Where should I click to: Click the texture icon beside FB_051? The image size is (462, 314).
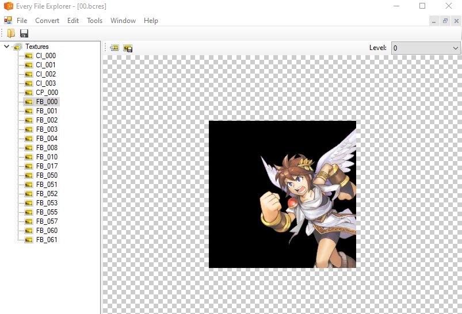[29, 185]
